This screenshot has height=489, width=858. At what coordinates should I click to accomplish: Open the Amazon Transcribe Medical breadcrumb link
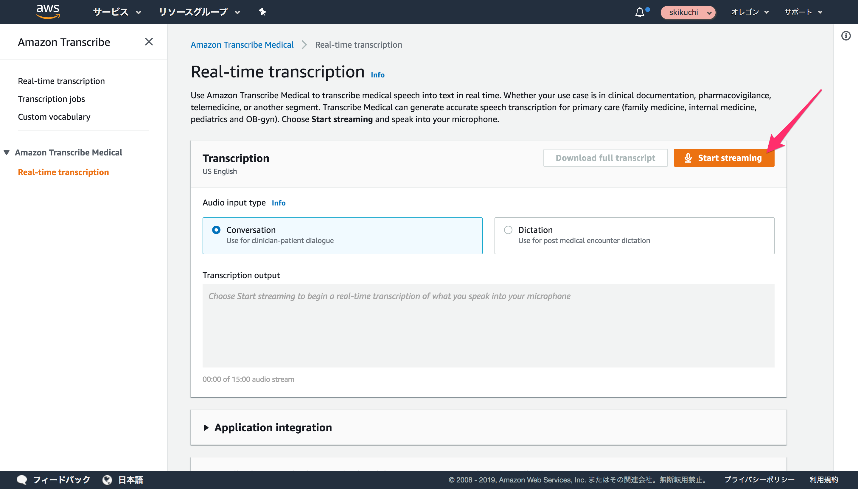point(242,44)
